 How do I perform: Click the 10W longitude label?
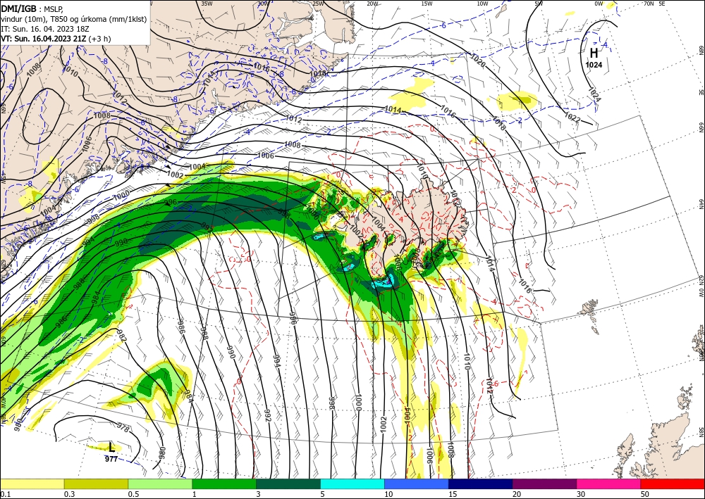click(482, 4)
